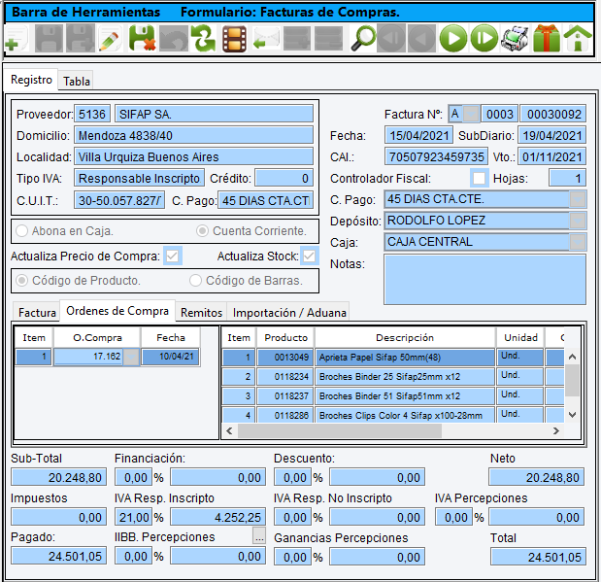Select the Código de Producto radio button
This screenshot has width=601, height=582.
(22, 281)
